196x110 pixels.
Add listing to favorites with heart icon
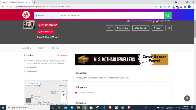coord(109,28)
